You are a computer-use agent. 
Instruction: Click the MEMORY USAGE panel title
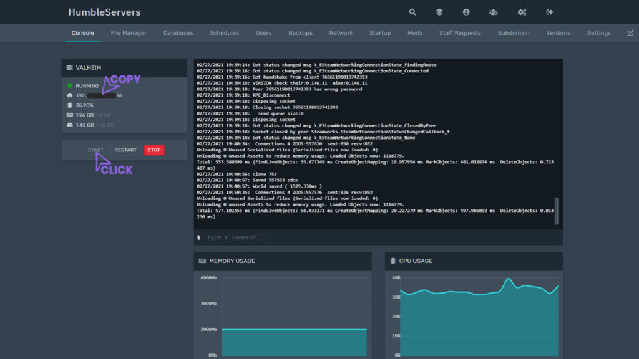(232, 261)
